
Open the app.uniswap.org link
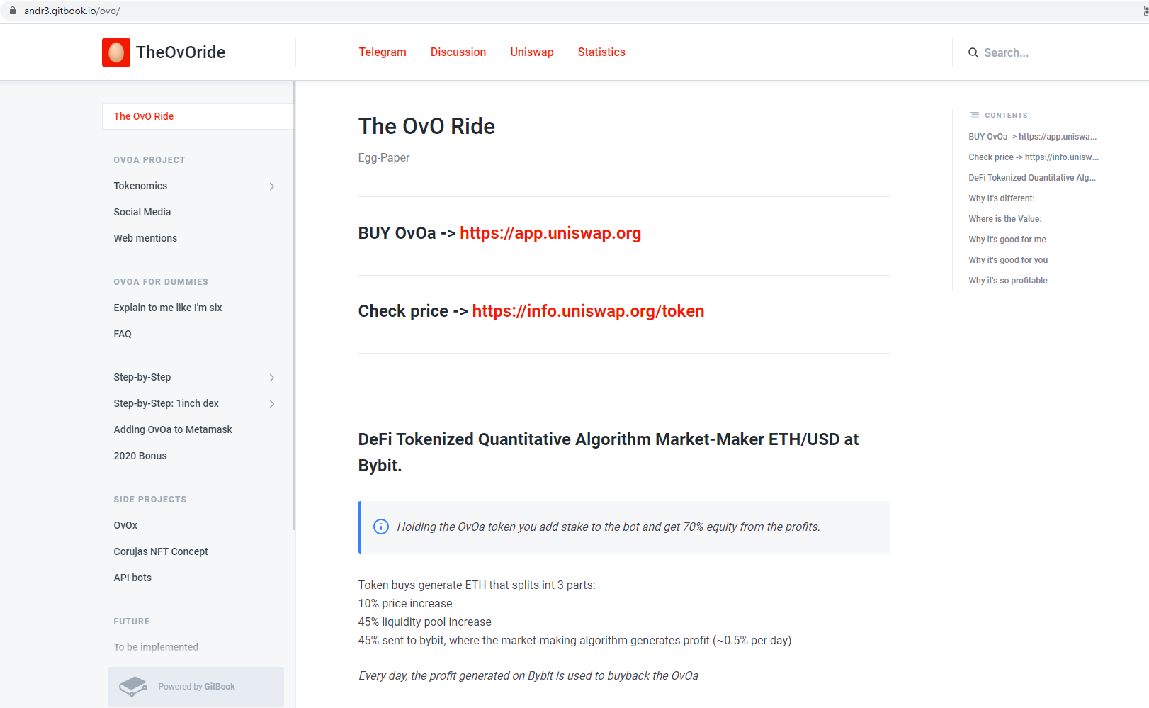point(550,233)
